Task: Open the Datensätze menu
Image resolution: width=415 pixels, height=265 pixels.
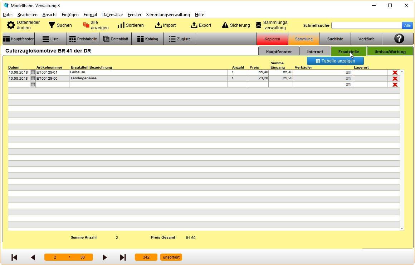Action: click(112, 15)
